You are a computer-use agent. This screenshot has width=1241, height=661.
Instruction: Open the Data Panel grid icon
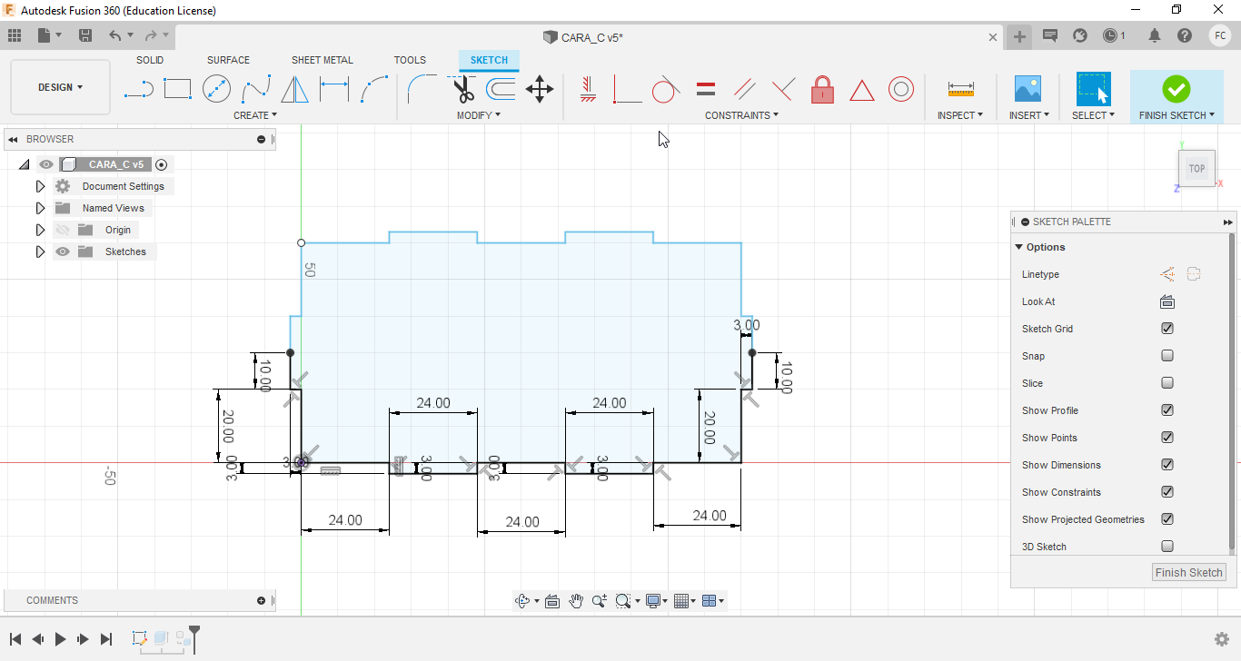(x=14, y=35)
